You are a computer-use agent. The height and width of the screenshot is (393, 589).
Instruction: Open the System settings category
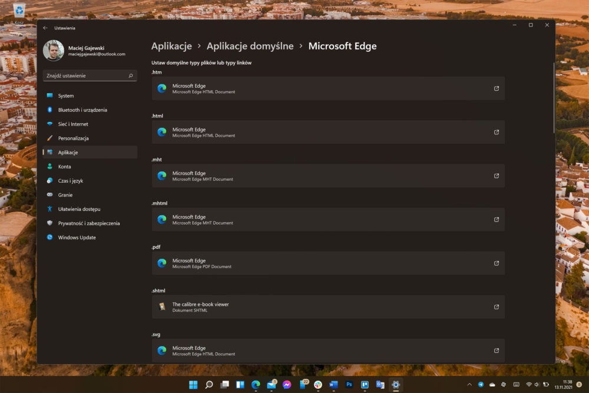[x=90, y=95]
